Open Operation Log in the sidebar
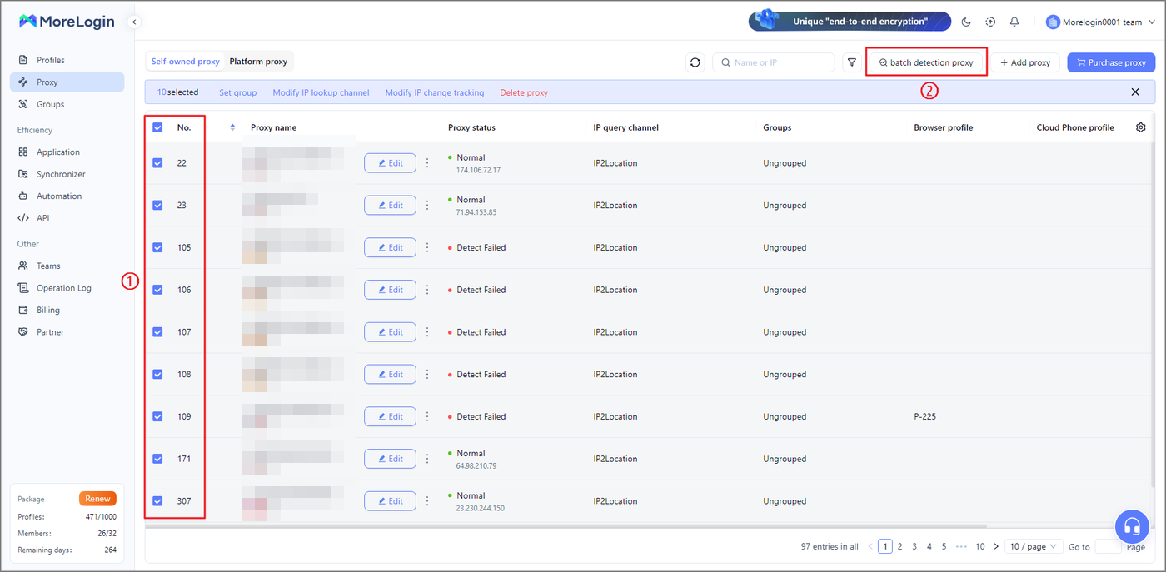The width and height of the screenshot is (1166, 572). click(67, 288)
